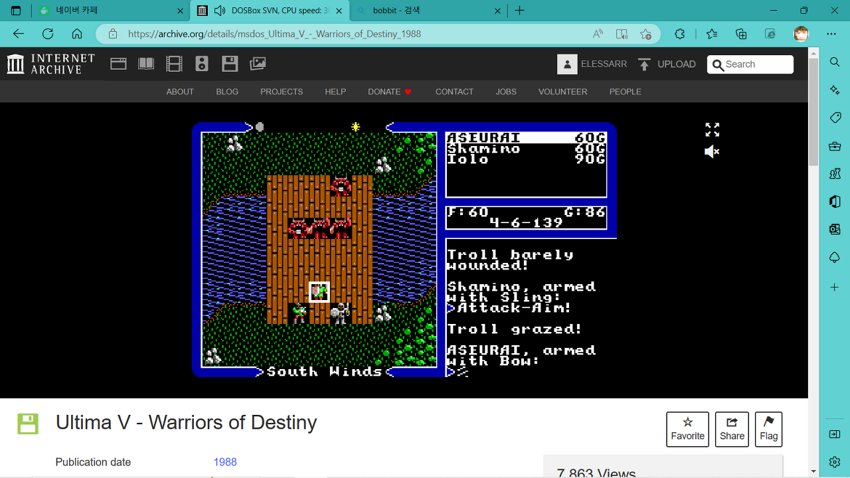The height and width of the screenshot is (478, 850).
Task: Open the JOBS link
Action: pyautogui.click(x=506, y=92)
